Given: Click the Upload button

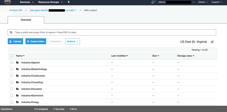Looking at the screenshot, I should point(15,41).
